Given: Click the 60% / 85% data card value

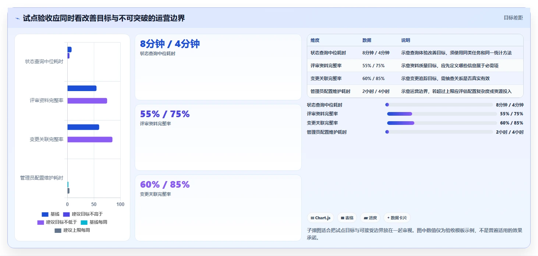Looking at the screenshot, I should click(165, 184).
